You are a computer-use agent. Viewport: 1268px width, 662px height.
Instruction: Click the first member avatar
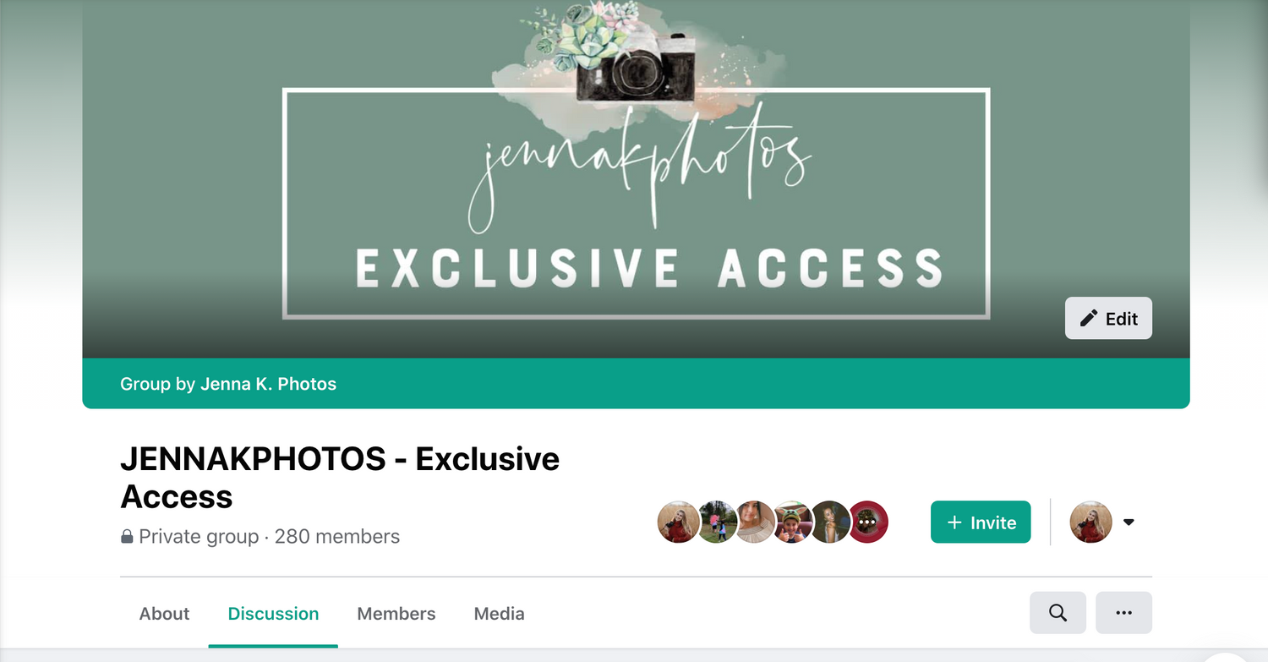(678, 522)
